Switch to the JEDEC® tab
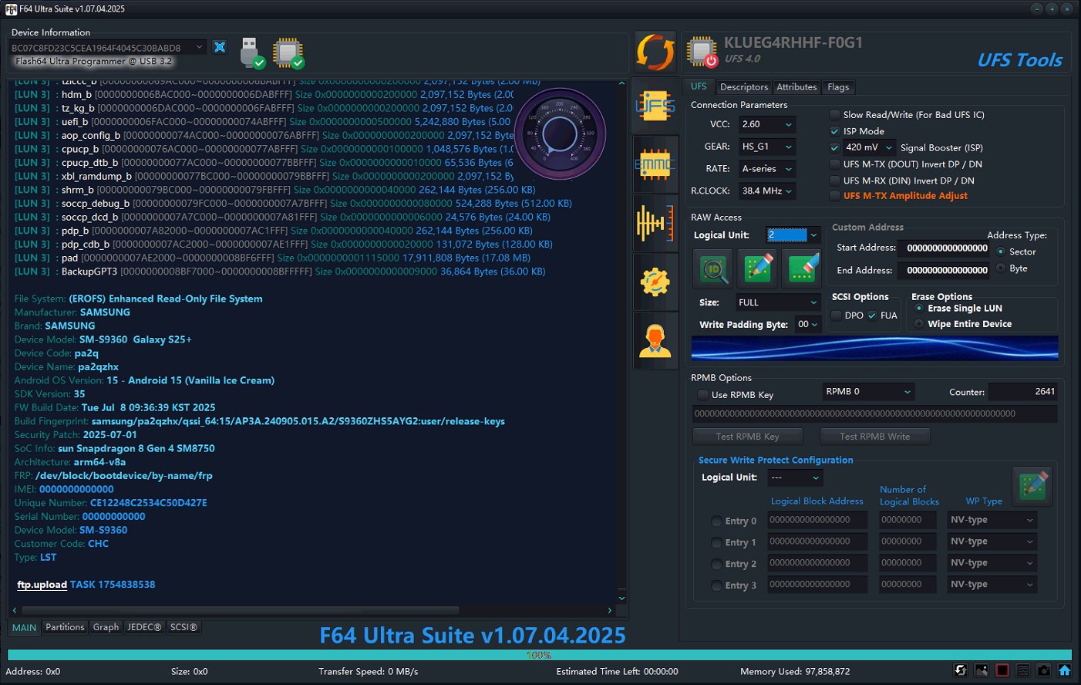 144,627
